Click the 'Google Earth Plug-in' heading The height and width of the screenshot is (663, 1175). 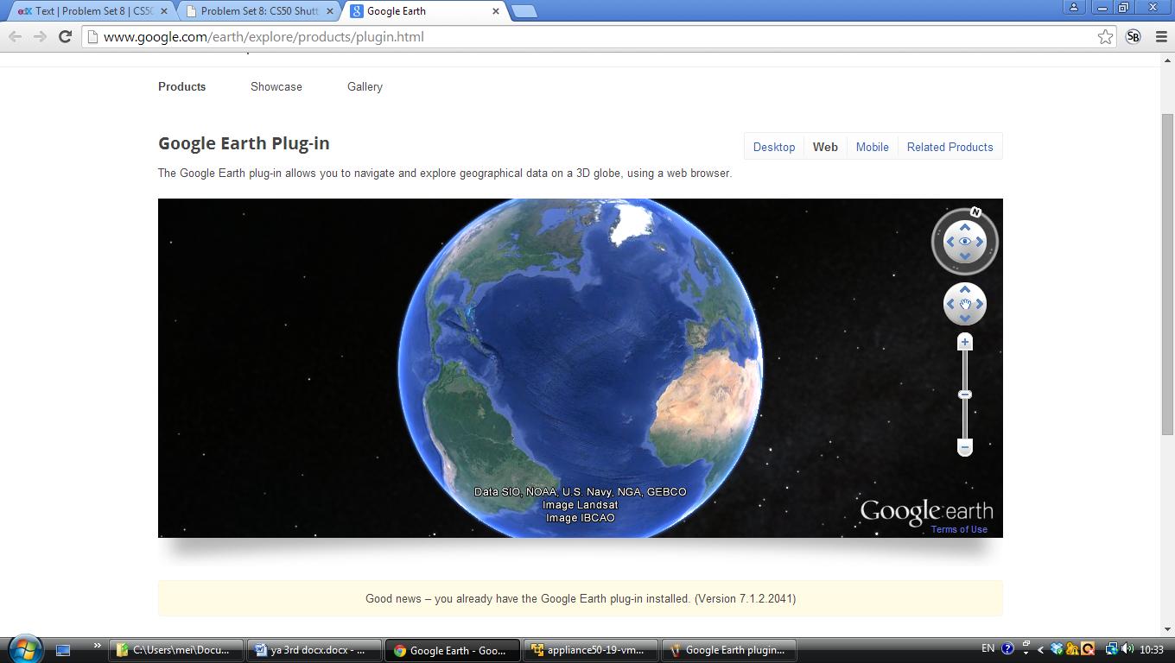pos(244,143)
